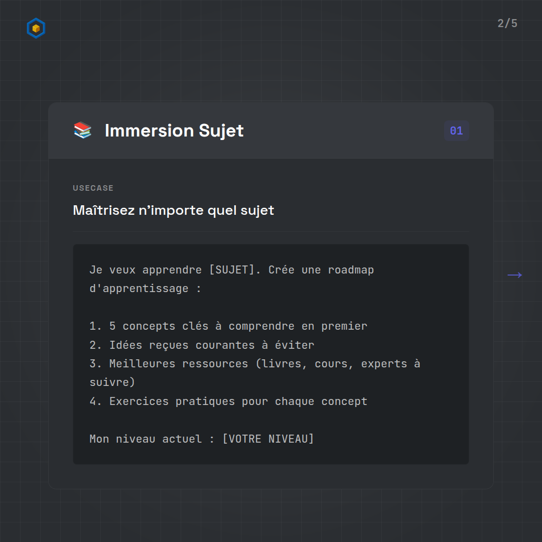542x542 pixels.
Task: Click the USECASE label
Action: (x=93, y=188)
